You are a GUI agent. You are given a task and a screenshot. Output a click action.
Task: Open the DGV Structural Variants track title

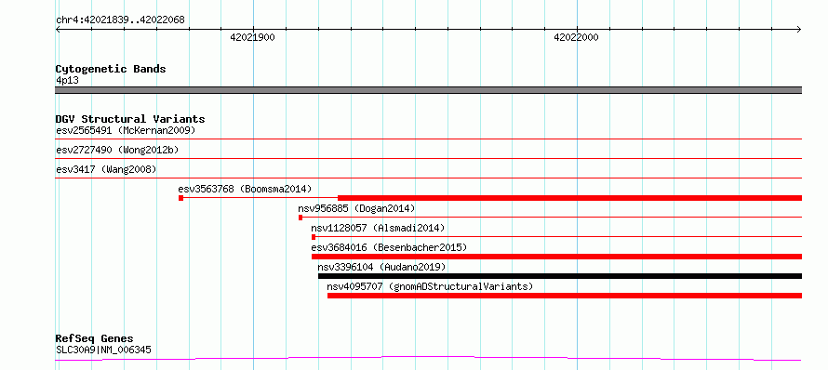coord(130,119)
